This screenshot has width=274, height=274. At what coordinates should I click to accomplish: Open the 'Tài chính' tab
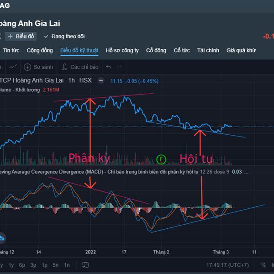coord(208,51)
